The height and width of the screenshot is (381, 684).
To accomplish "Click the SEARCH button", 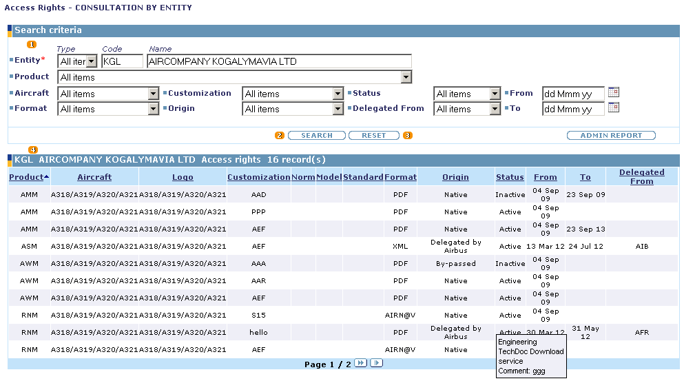I will click(317, 135).
